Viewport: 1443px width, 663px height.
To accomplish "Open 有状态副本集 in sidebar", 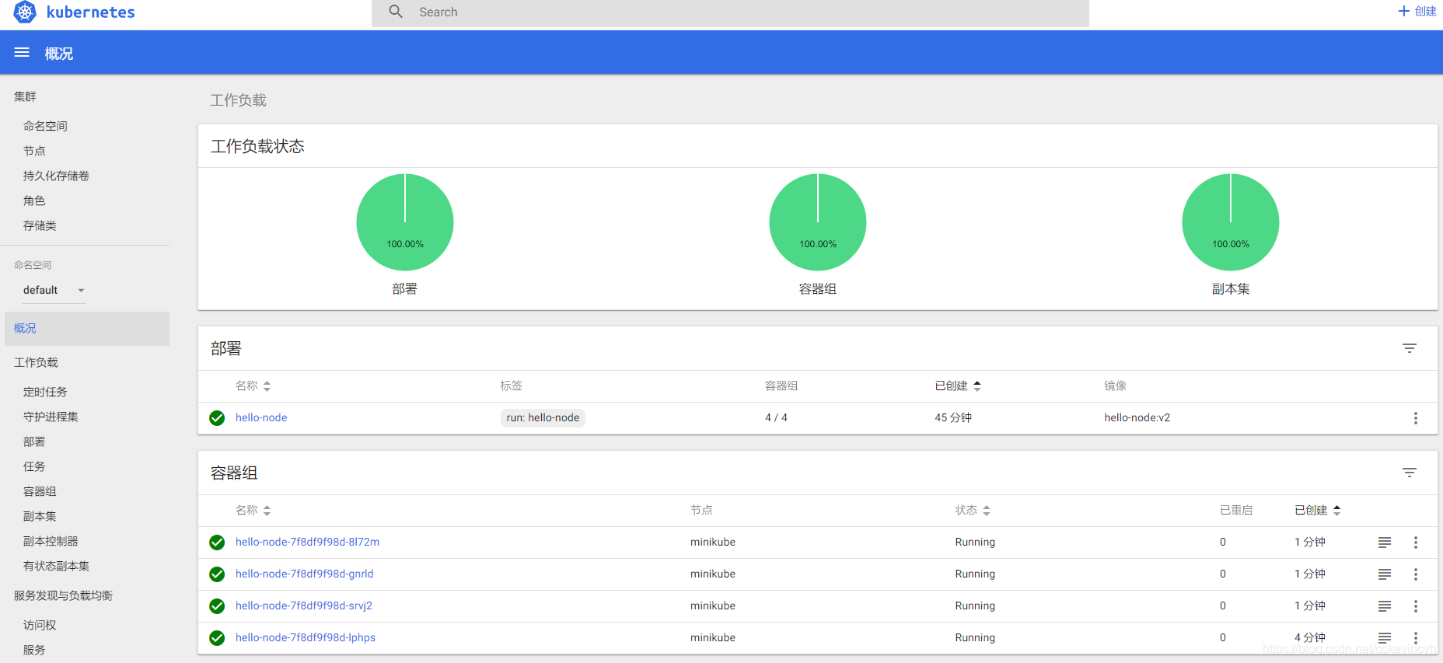I will point(56,566).
